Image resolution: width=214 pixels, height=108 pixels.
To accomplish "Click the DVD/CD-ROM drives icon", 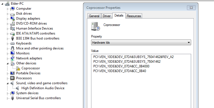I will [x=13, y=23].
